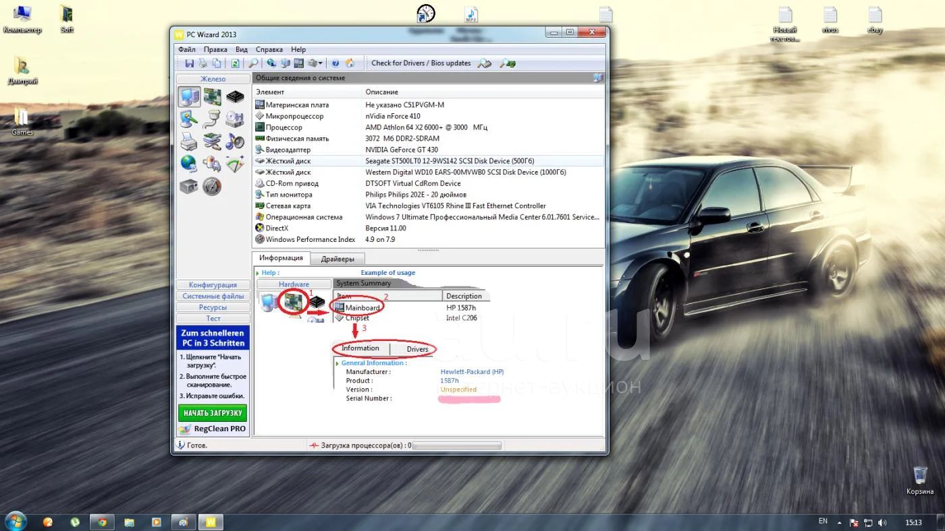
Task: Select the Операционная система row
Action: [429, 217]
